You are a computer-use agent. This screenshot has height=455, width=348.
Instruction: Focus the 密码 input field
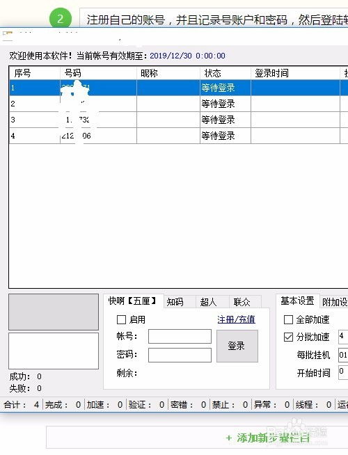tap(180, 355)
